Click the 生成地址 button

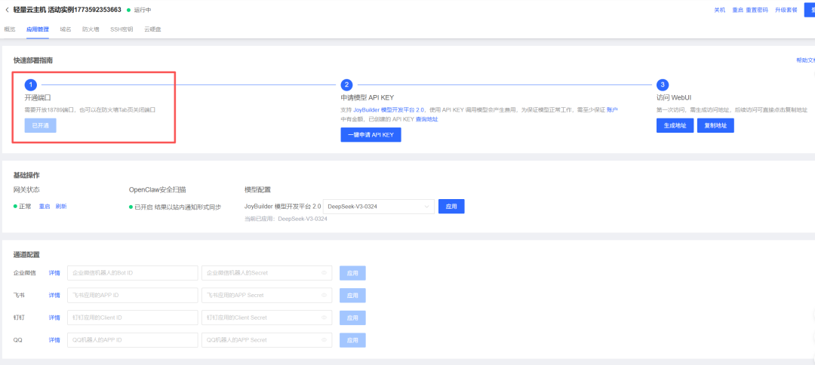(x=675, y=126)
